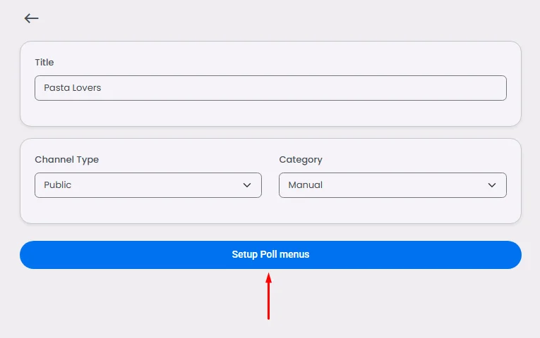This screenshot has height=338, width=540.
Task: Click the Public value in Channel Type
Action: point(58,185)
